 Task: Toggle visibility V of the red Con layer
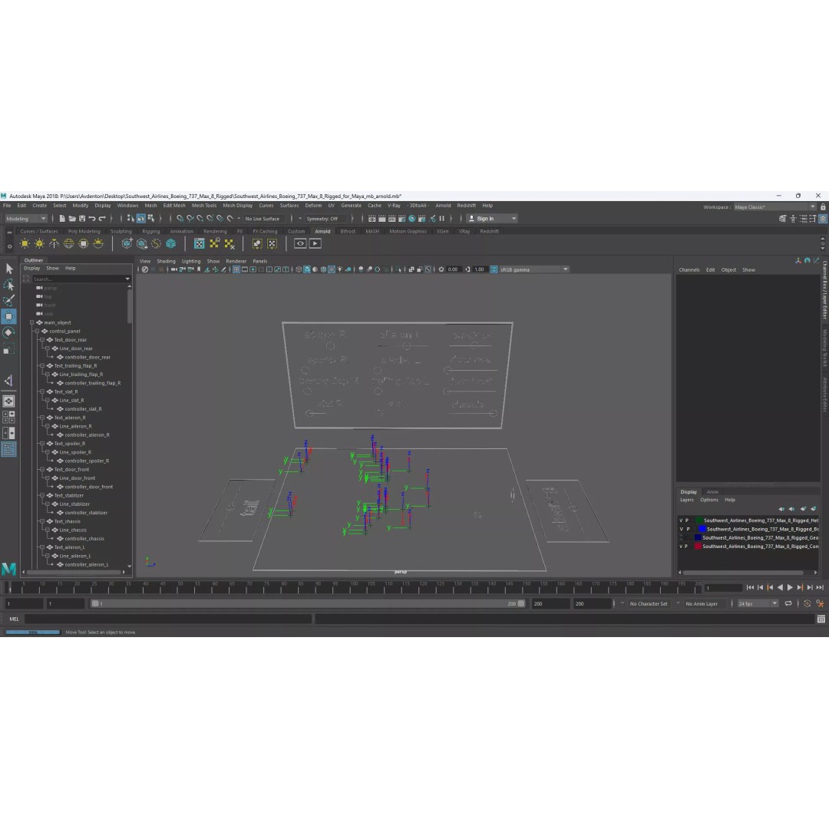[681, 547]
